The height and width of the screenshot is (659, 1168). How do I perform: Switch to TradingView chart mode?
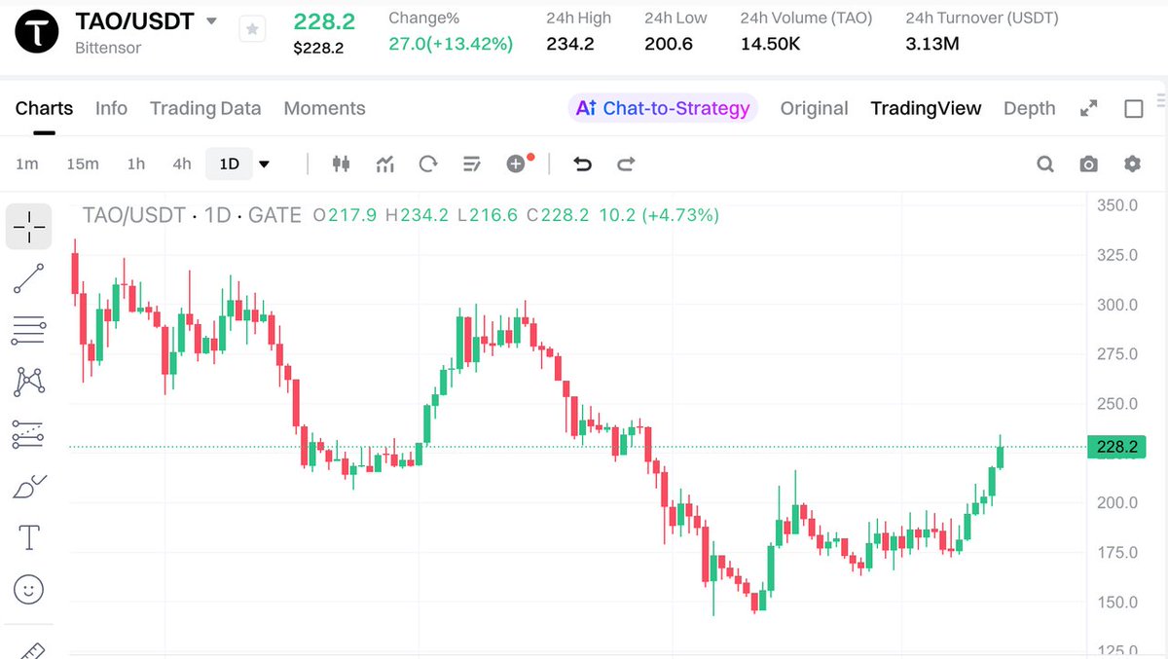click(x=926, y=108)
